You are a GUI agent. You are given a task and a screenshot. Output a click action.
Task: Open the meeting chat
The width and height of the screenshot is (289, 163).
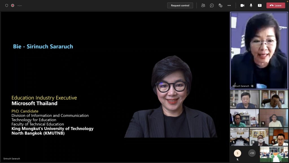click(x=212, y=5)
